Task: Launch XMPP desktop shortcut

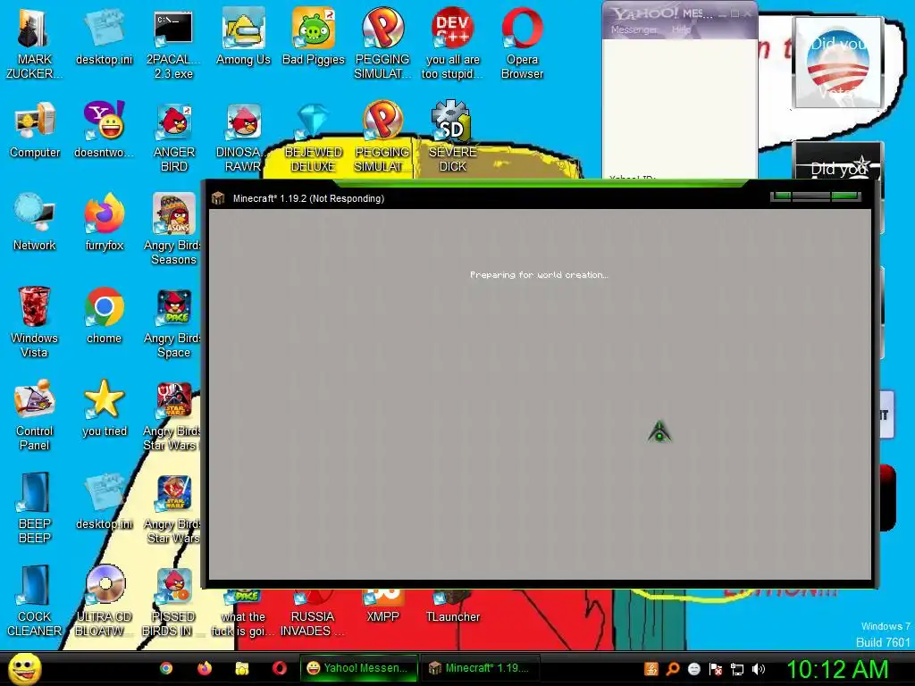Action: coord(382,607)
